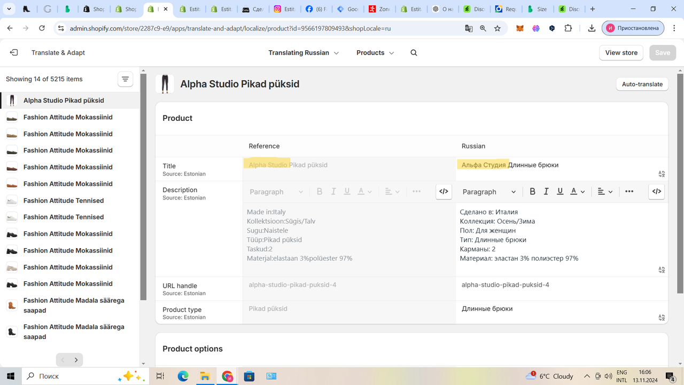The height and width of the screenshot is (385, 684).
Task: Select Alpha Studio Pikad püksid list item
Action: click(69, 101)
